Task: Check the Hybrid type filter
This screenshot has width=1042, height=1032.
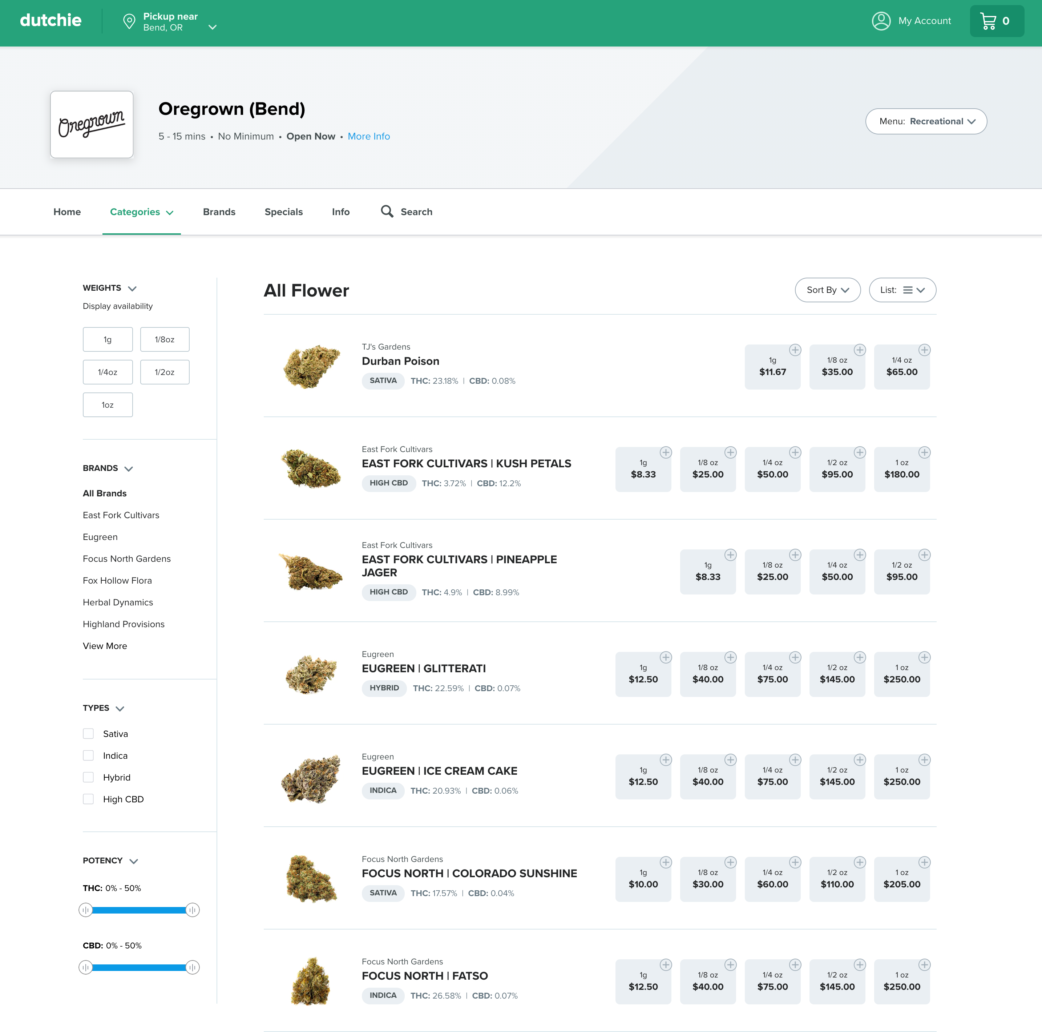Action: [x=88, y=777]
